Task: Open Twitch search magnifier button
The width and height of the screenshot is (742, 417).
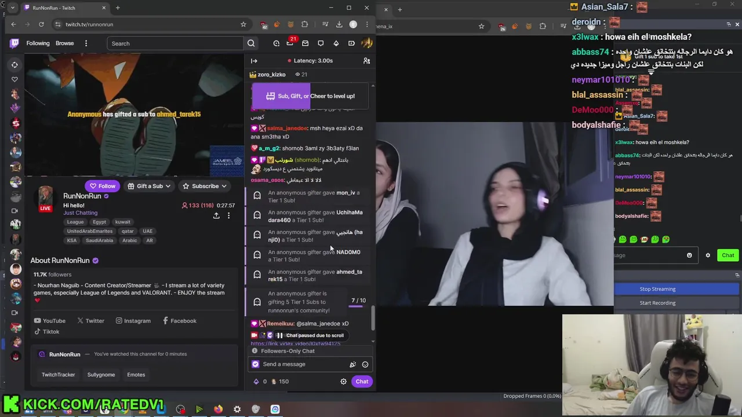Action: pos(251,43)
